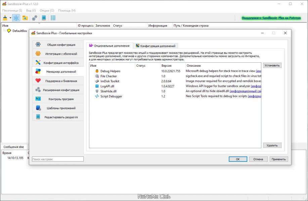Select the Debug Helpers addon row
The image size is (308, 201).
tap(175, 71)
